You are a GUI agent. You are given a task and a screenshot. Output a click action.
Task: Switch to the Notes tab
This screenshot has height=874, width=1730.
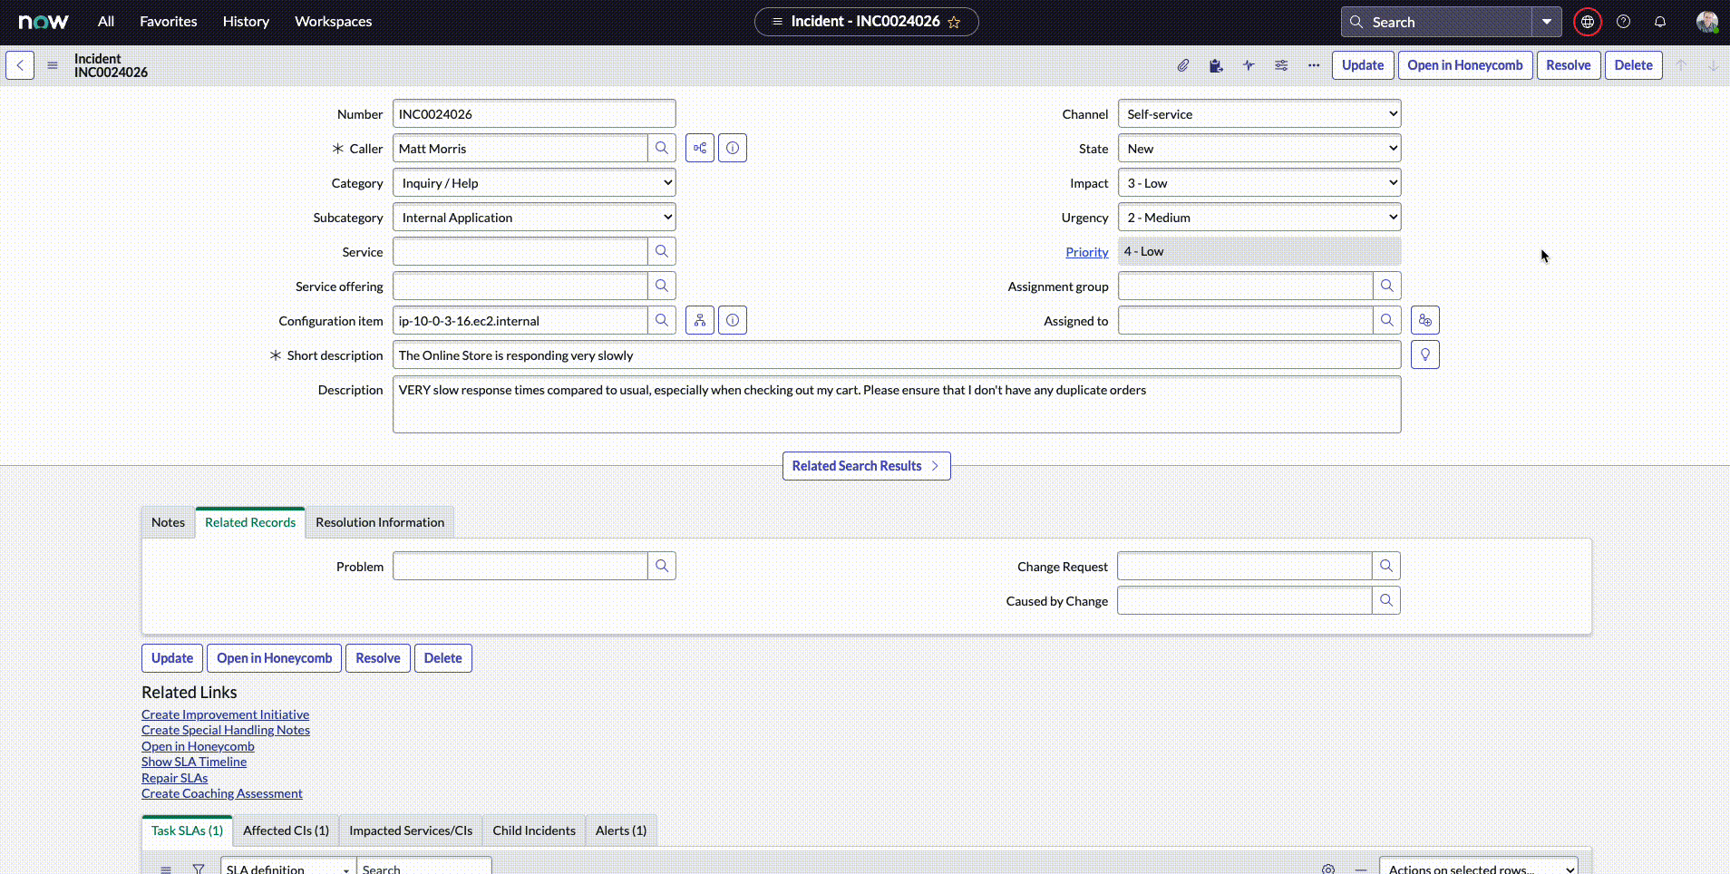pos(168,522)
